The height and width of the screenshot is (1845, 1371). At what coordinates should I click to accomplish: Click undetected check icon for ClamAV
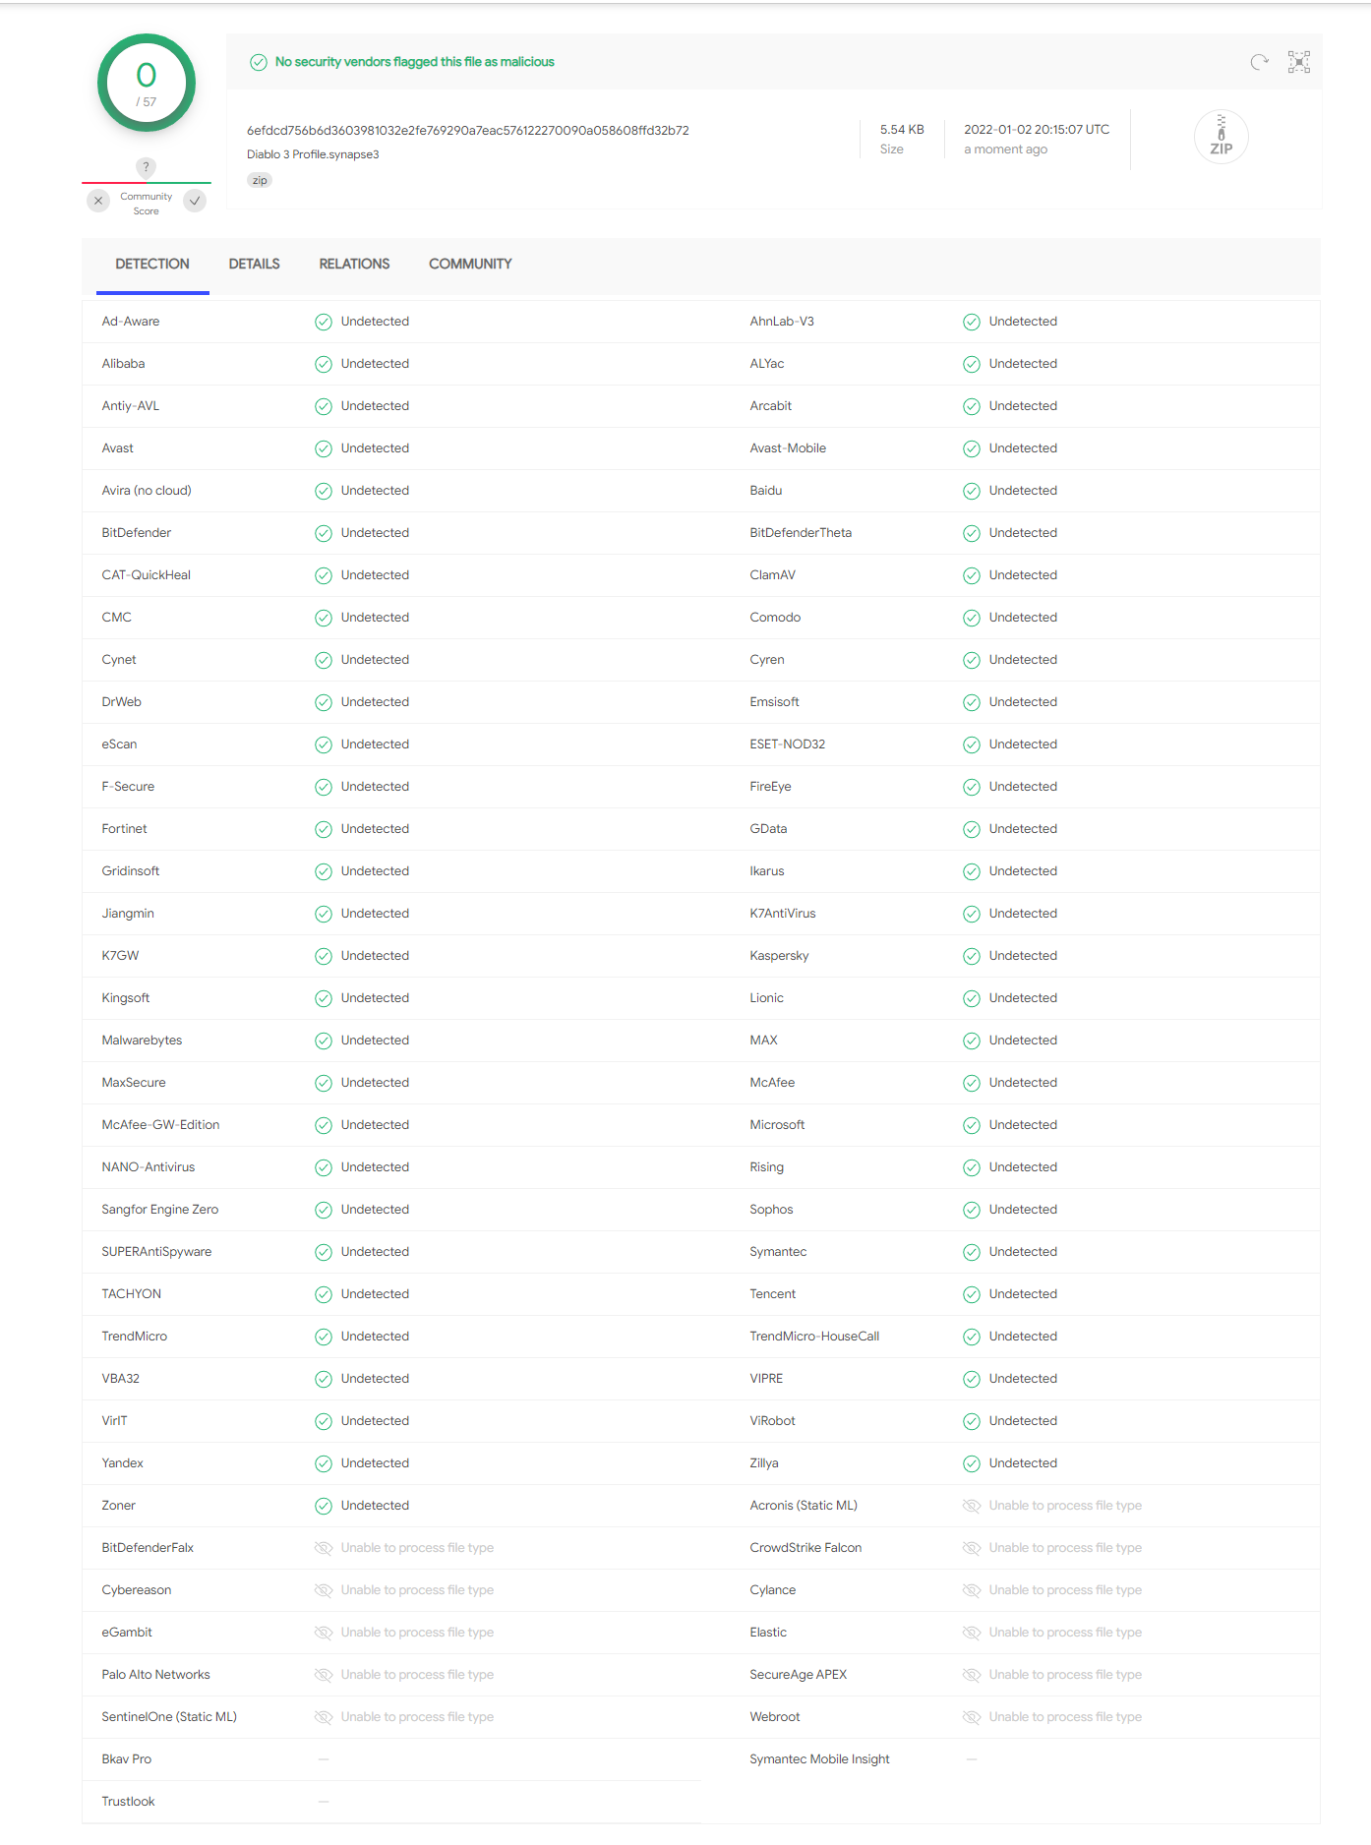click(972, 575)
